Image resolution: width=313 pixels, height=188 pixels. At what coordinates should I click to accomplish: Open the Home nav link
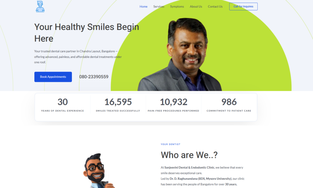[143, 7]
